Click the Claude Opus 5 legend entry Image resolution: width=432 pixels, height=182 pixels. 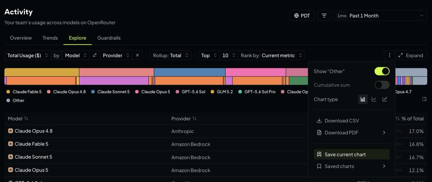click(x=153, y=92)
